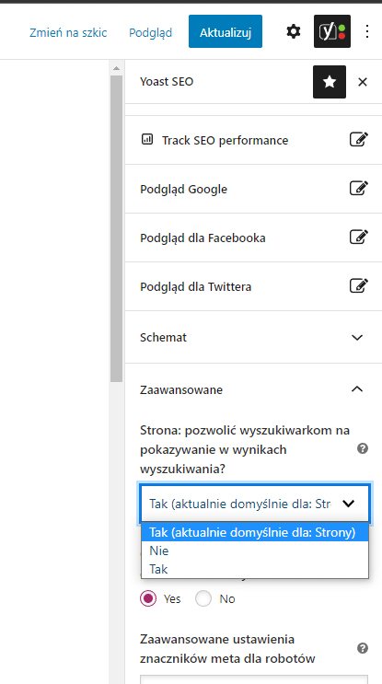
Task: Click edit icon beside Podgląd dla Twittera
Action: pyautogui.click(x=359, y=286)
